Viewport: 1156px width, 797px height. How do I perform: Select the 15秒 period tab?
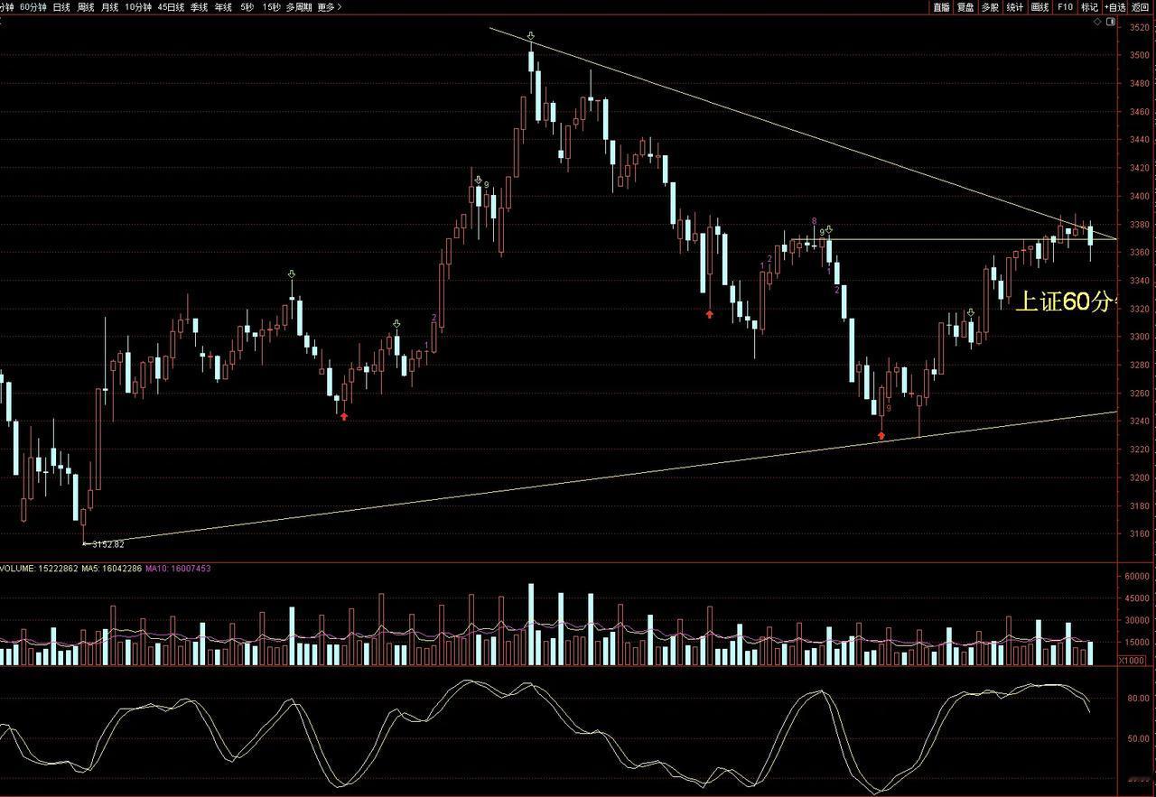coord(271,7)
